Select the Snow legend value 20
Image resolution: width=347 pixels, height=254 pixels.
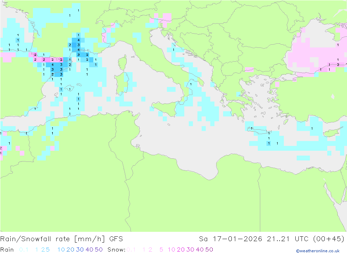point(181,249)
